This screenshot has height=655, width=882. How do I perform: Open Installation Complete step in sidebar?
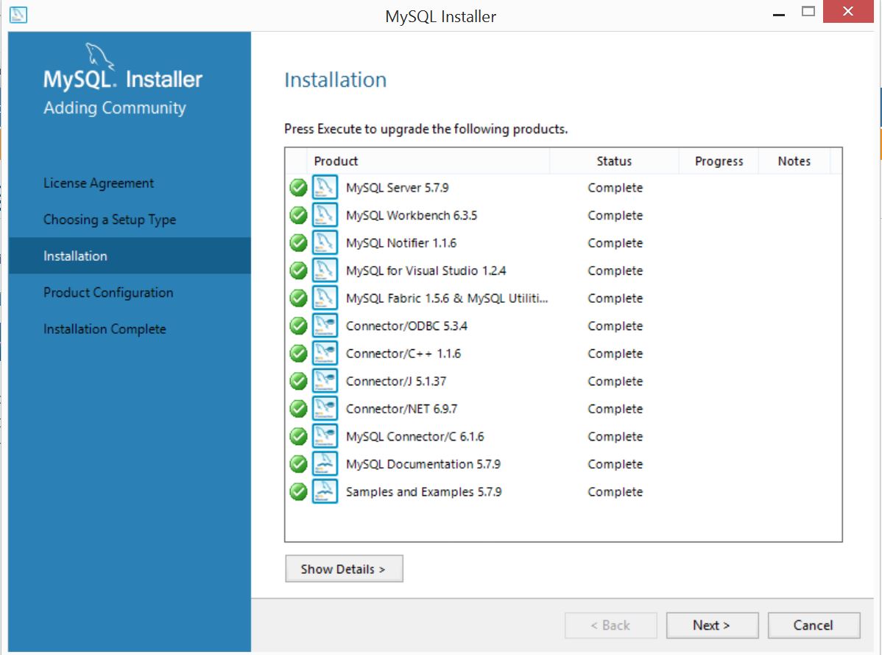(x=105, y=329)
